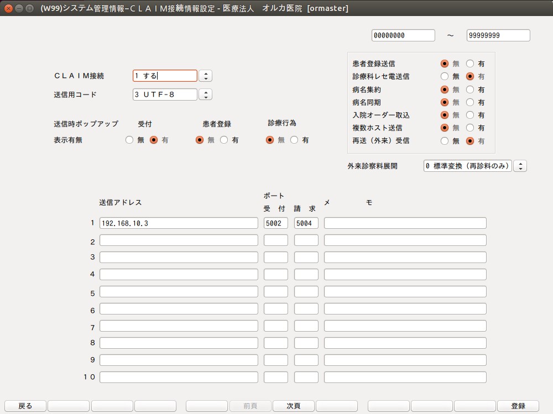Click row 3 送信アドレス field
The image size is (553, 414).
179,257
